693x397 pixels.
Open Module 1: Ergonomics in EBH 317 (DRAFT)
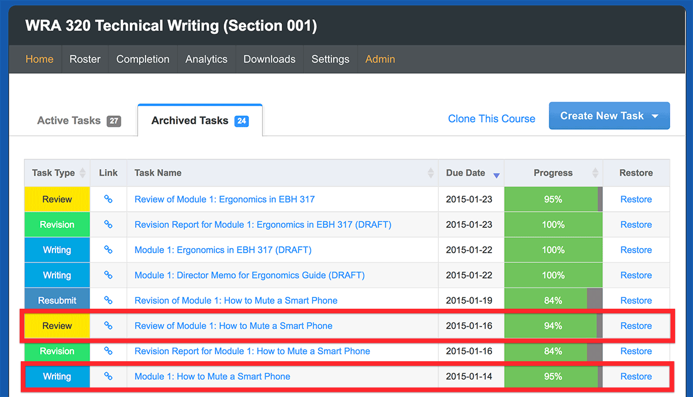click(223, 250)
